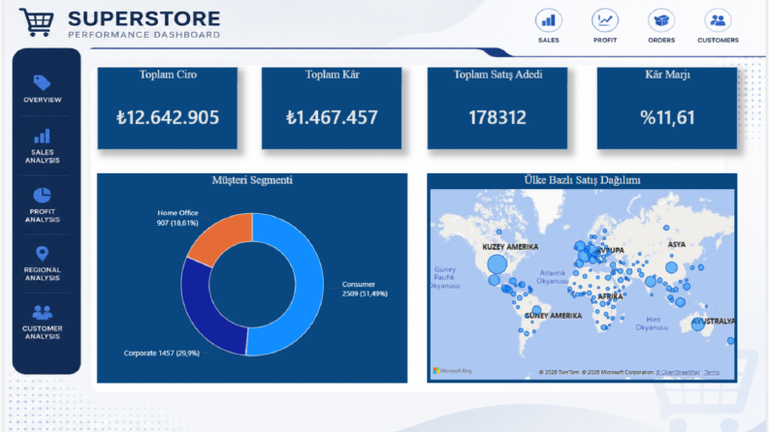Image resolution: width=769 pixels, height=432 pixels.
Task: Click the large bubble over KUZEY AMERIKA
Action: click(x=497, y=264)
